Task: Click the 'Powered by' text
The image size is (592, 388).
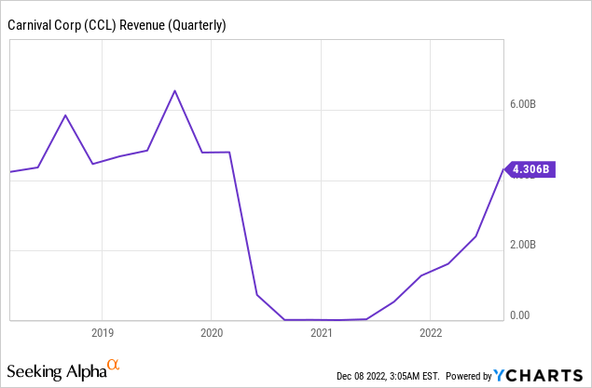Action: point(469,376)
